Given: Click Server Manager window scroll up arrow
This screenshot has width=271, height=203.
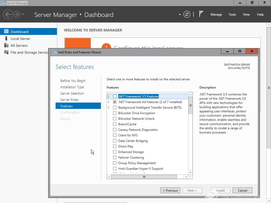Looking at the screenshot, I should (269, 25).
